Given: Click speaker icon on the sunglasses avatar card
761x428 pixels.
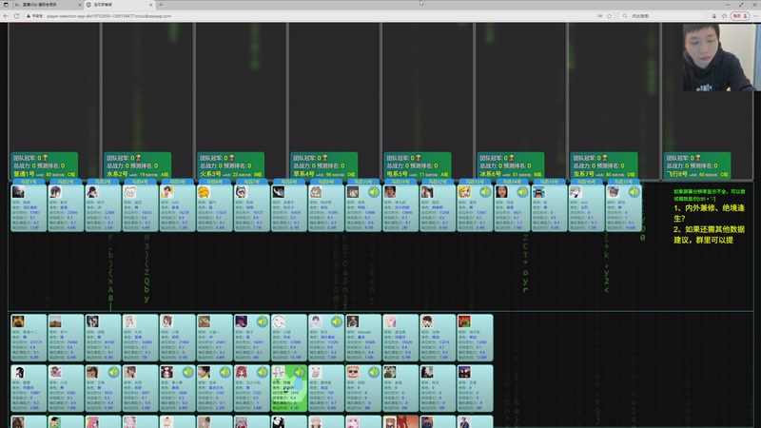Looking at the screenshot, I should pos(374,372).
